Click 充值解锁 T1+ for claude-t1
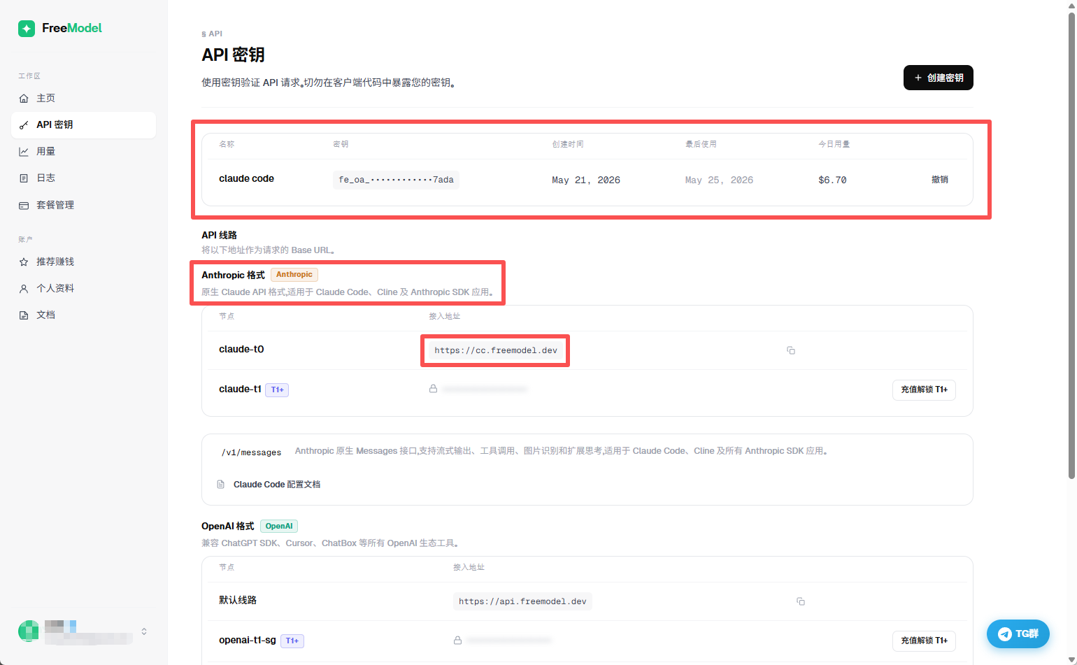Screen dimensions: 1077x665 click(924, 389)
